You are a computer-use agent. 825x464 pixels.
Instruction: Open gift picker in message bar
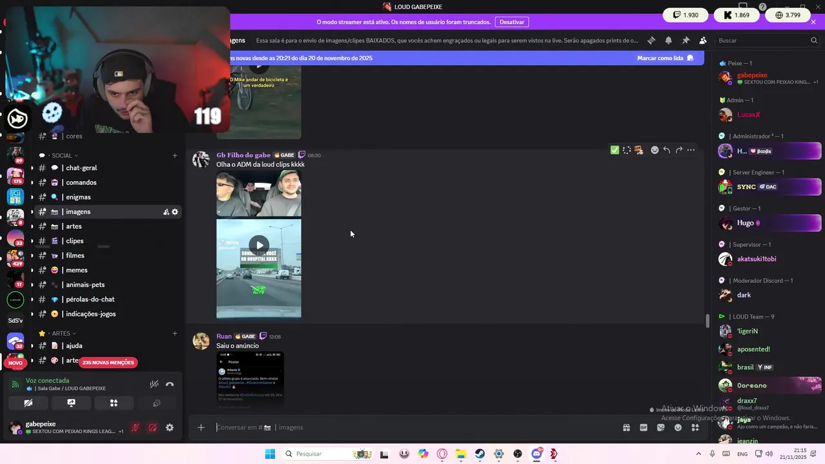[626, 427]
